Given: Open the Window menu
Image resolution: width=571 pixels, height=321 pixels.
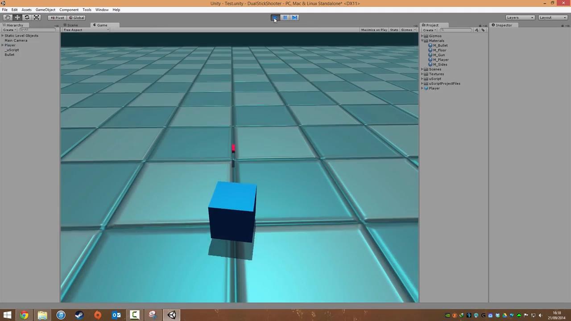Looking at the screenshot, I should point(102,10).
